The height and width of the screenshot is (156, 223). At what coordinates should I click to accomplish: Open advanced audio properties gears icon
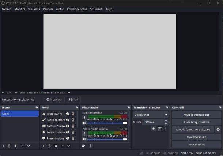(x=83, y=146)
